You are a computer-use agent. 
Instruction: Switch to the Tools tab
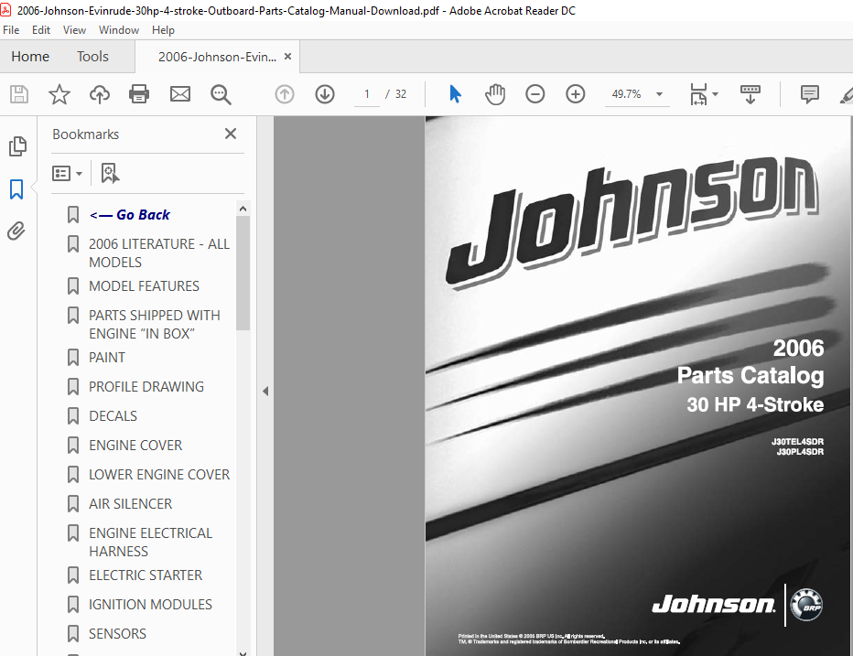click(x=92, y=57)
